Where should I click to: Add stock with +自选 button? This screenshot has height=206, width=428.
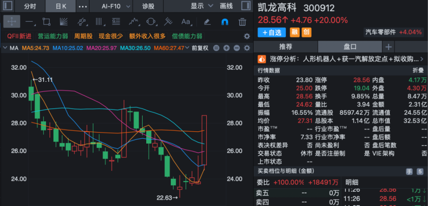click(272, 32)
